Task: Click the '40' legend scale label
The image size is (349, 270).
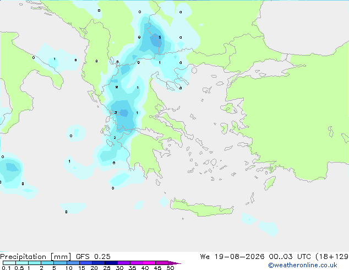Action: click(145, 268)
